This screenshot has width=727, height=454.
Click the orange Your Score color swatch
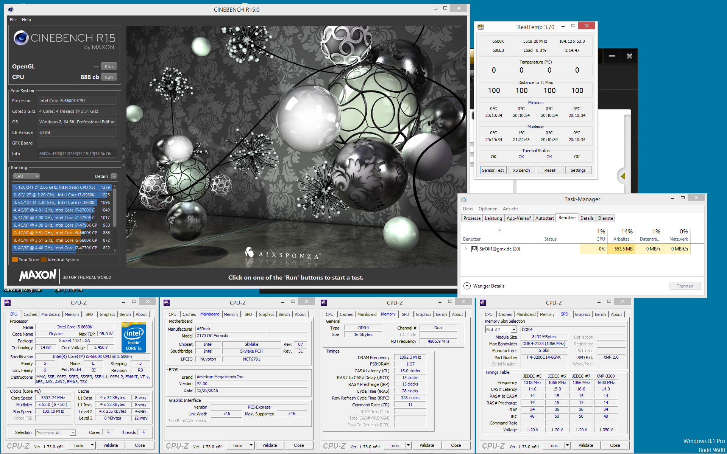[15, 260]
